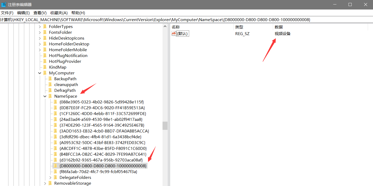Click the FontsFolder folder icon
This screenshot has width=373, height=186.
pos(45,32)
